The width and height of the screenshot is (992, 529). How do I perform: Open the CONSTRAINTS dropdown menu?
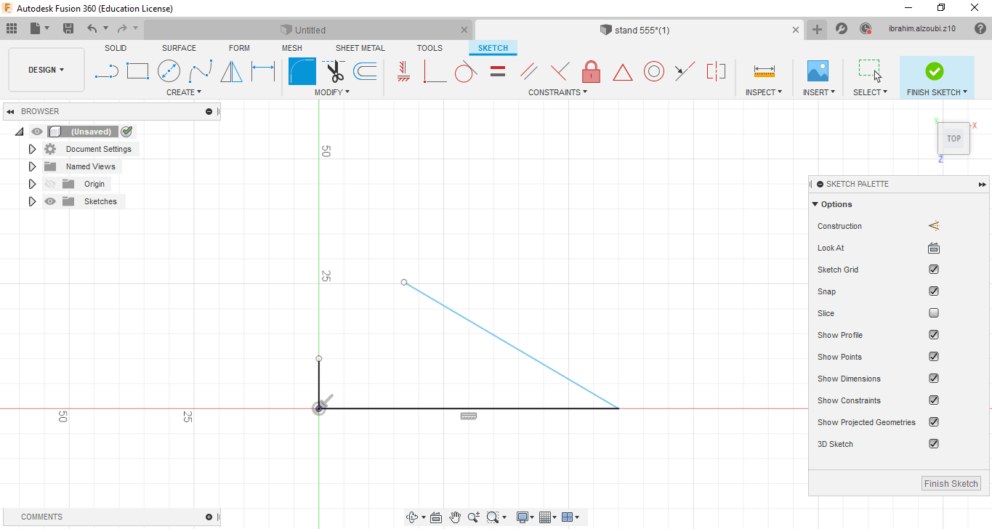click(x=557, y=92)
